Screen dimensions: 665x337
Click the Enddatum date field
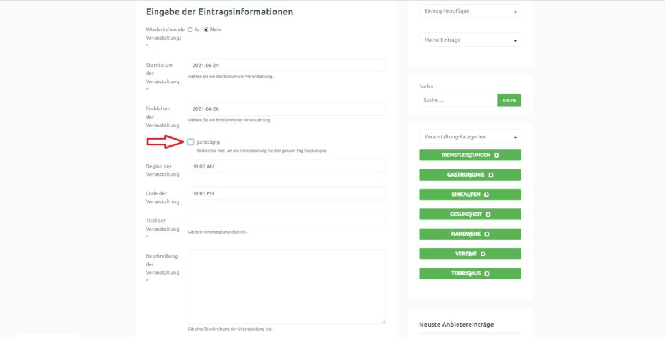[286, 109]
